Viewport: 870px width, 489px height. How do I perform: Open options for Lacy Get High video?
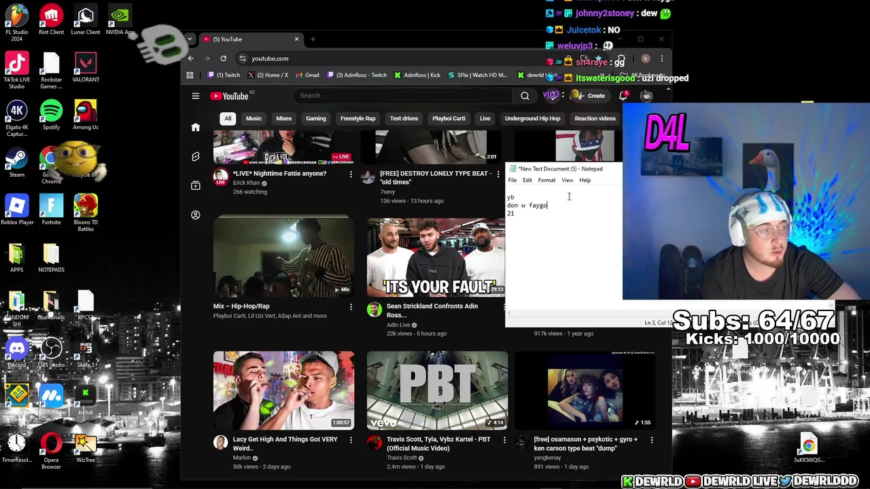tap(351, 440)
